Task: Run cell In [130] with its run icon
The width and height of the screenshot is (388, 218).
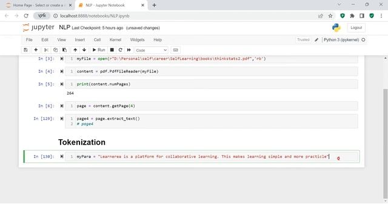Action: coord(62,156)
